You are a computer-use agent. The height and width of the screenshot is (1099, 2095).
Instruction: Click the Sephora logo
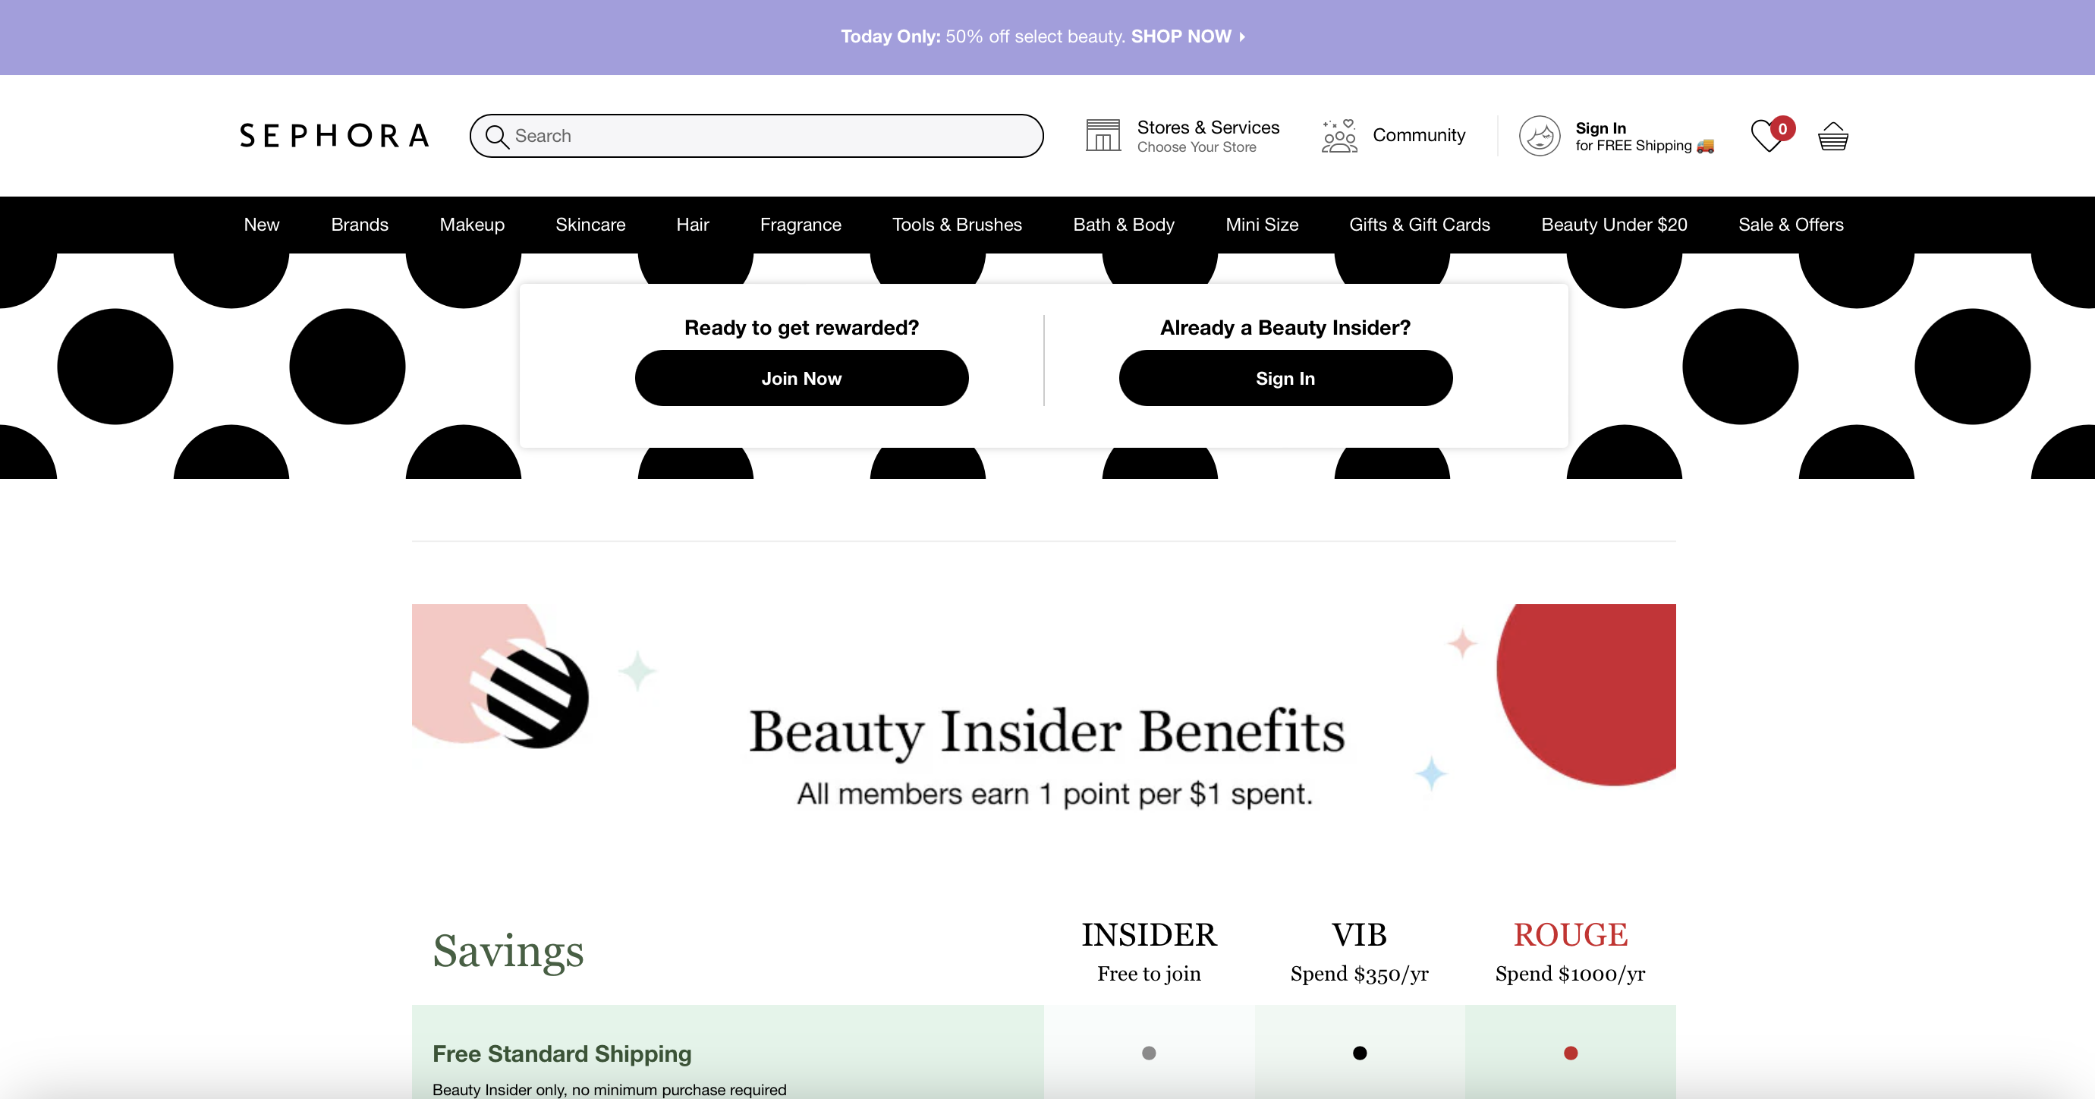pyautogui.click(x=335, y=136)
